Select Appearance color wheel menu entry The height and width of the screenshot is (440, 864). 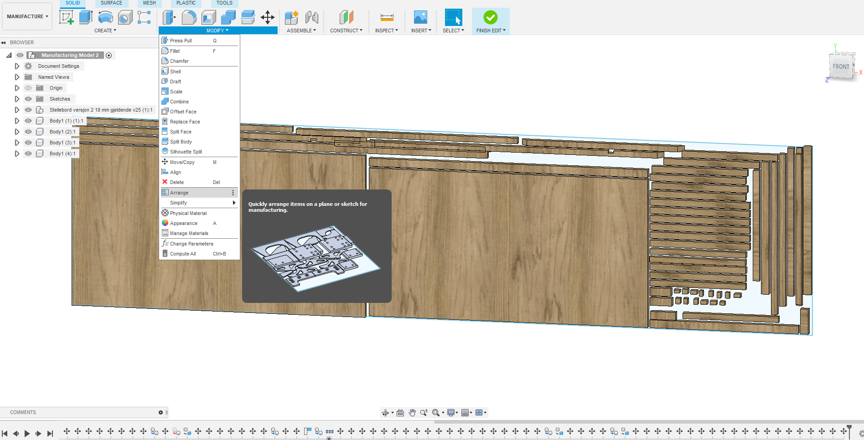coord(184,223)
